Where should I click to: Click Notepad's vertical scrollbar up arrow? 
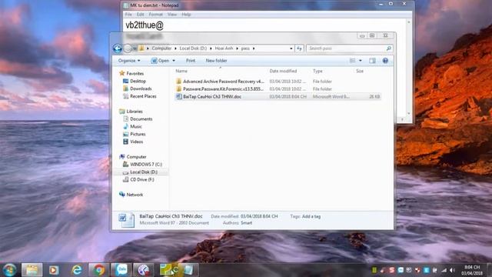click(x=408, y=22)
